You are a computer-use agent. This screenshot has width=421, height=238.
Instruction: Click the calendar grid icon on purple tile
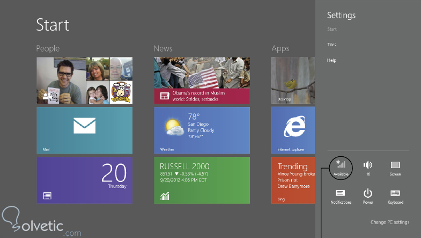[x=47, y=196]
